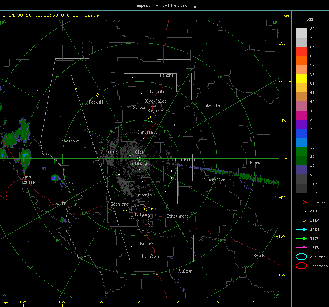This screenshot has width=329, height=307.
Task: Click the Vulcan label
Action: 186,271
